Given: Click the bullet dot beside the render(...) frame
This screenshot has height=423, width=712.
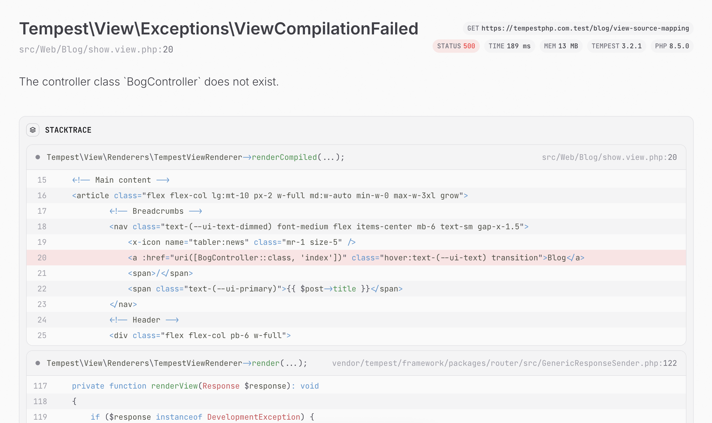Looking at the screenshot, I should tap(38, 363).
